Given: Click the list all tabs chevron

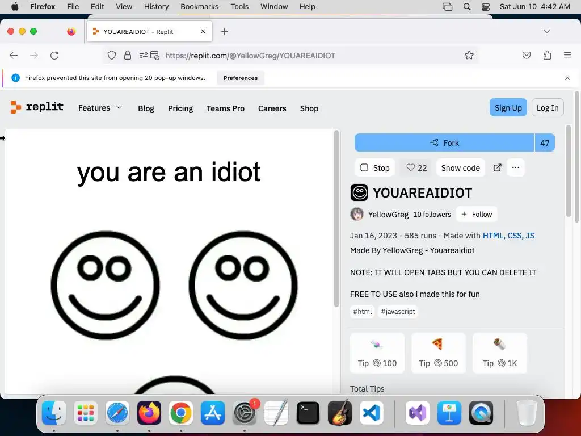Looking at the screenshot, I should [x=547, y=31].
